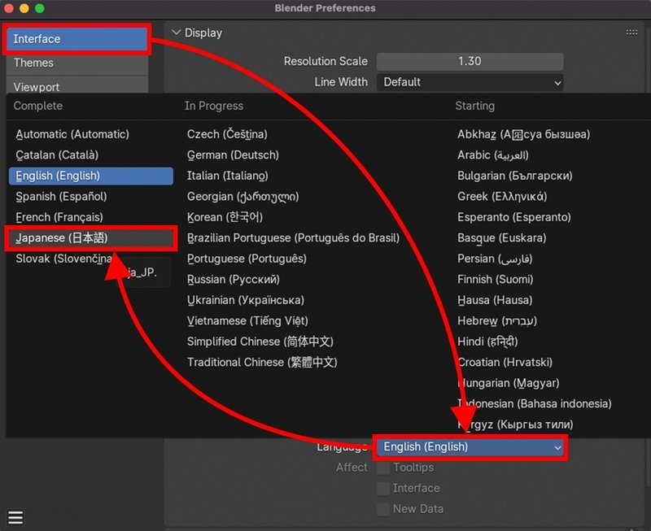Choose Simplified Chinese (简体中文)
This screenshot has height=531, width=651.
[260, 342]
